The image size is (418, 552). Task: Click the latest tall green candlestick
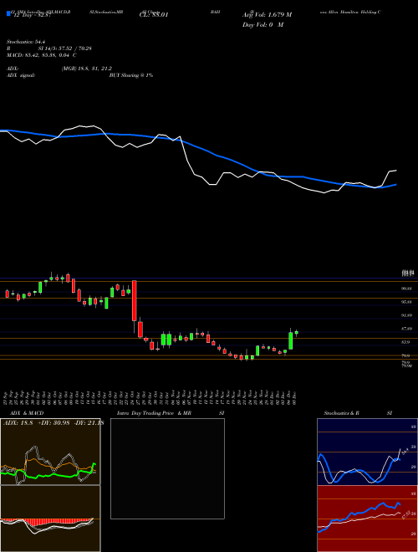291,340
